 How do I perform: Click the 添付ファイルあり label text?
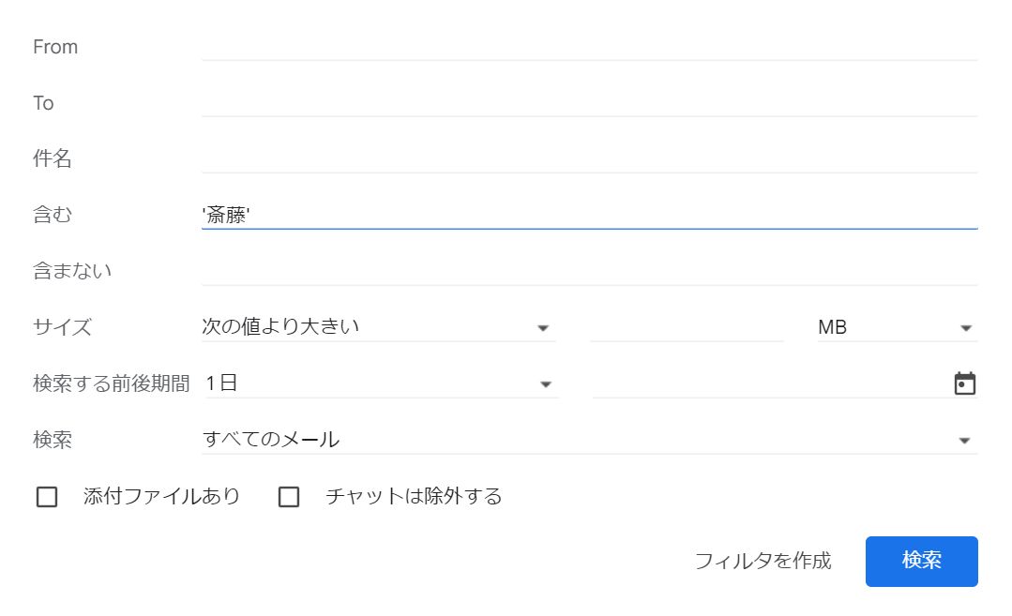coord(161,496)
